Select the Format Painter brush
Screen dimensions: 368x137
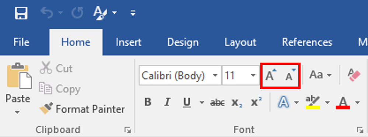82,109
